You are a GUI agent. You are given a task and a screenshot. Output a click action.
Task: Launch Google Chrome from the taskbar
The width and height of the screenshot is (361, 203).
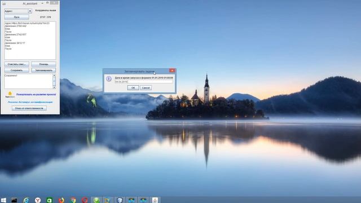73,200
